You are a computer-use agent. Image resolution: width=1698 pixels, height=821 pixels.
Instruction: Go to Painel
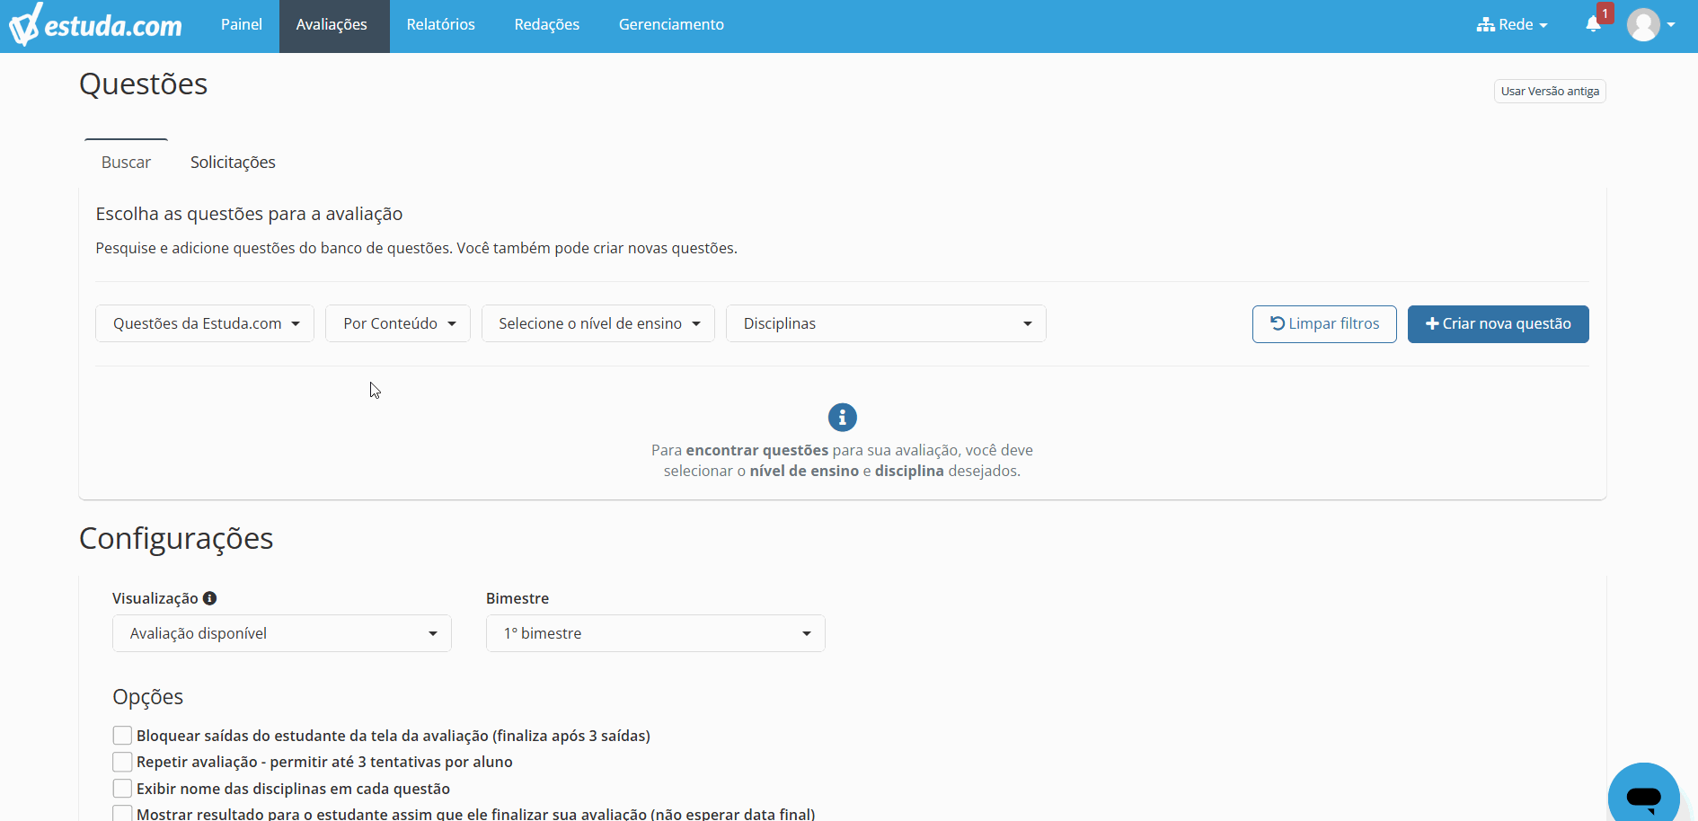pos(242,24)
